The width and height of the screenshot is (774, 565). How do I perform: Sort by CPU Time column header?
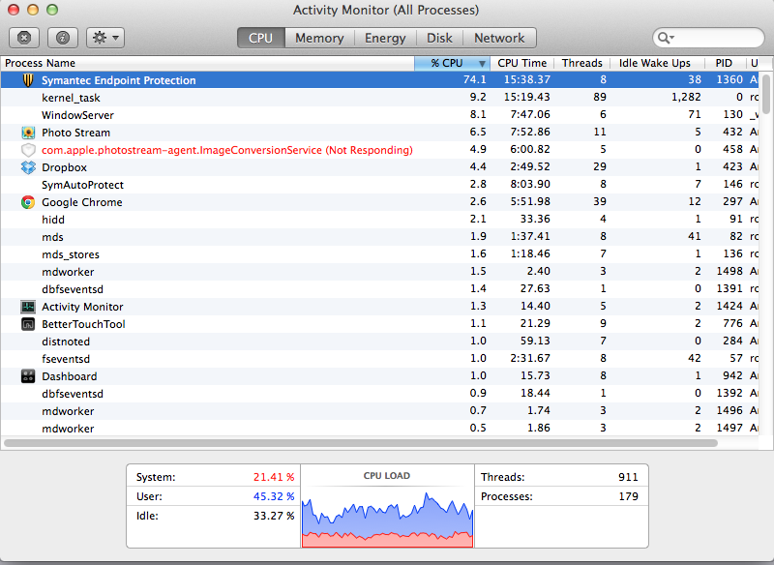(521, 63)
